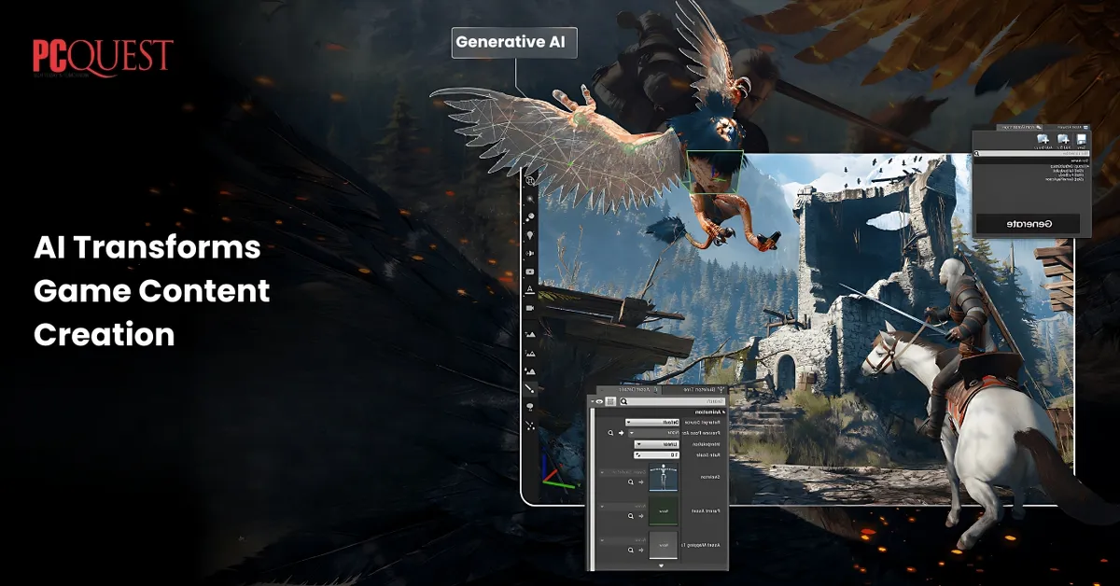Set a value in the Rate Scale field
Image resolution: width=1120 pixels, height=586 pixels.
pyautogui.click(x=655, y=455)
